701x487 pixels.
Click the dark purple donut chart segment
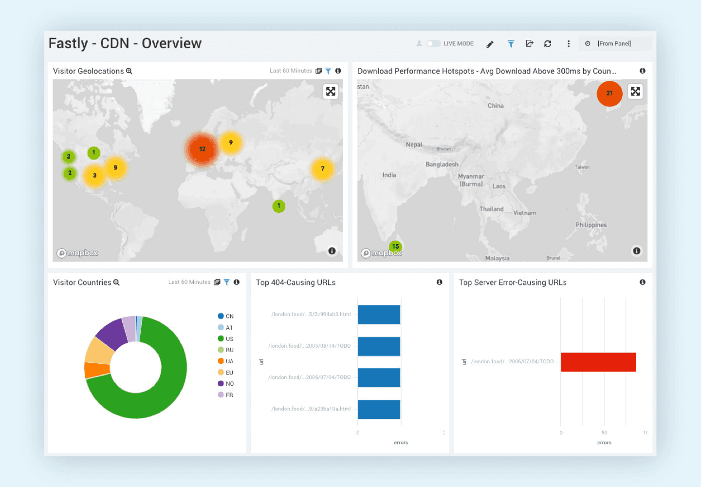click(x=113, y=334)
